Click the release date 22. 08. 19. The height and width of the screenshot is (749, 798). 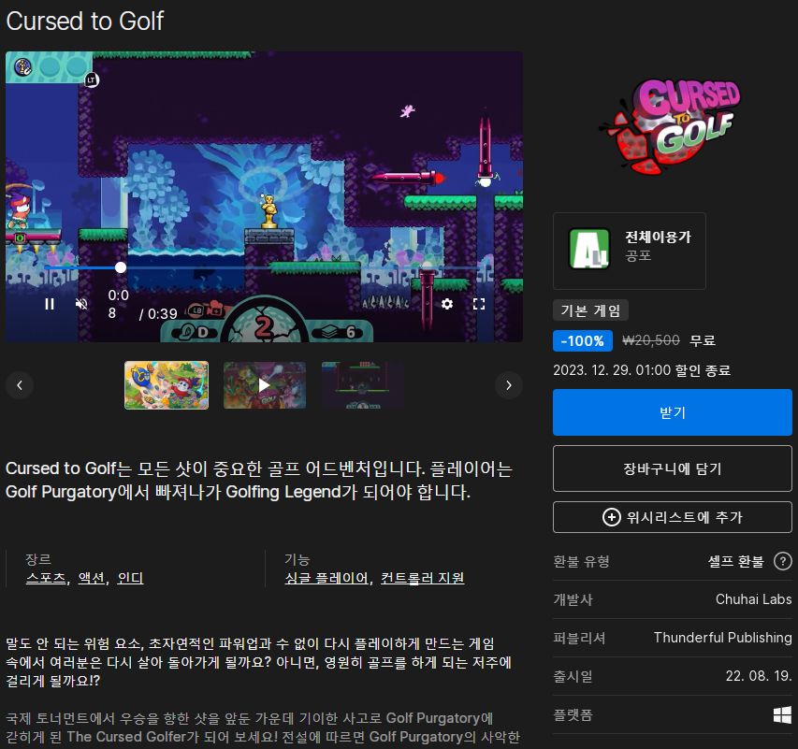tap(759, 676)
